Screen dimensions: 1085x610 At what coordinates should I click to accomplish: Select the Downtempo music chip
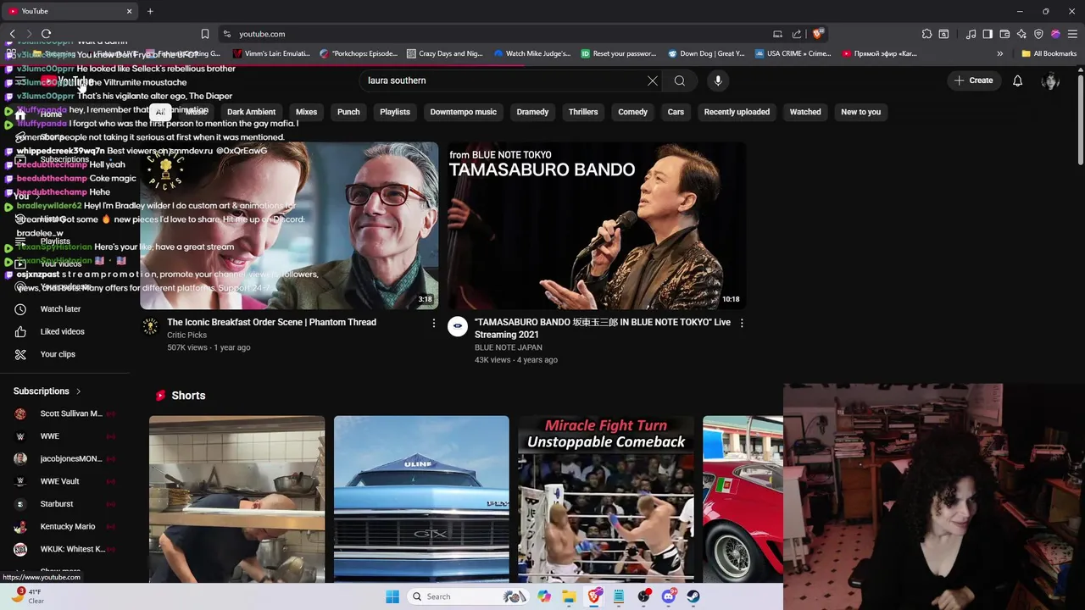coord(463,112)
